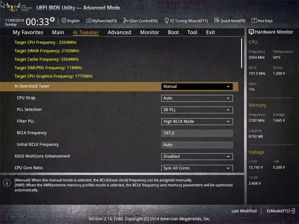Click the English language globe icon

[64, 21]
